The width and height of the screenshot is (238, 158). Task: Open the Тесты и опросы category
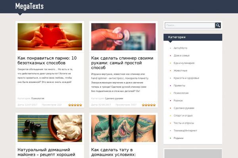pos(184,123)
